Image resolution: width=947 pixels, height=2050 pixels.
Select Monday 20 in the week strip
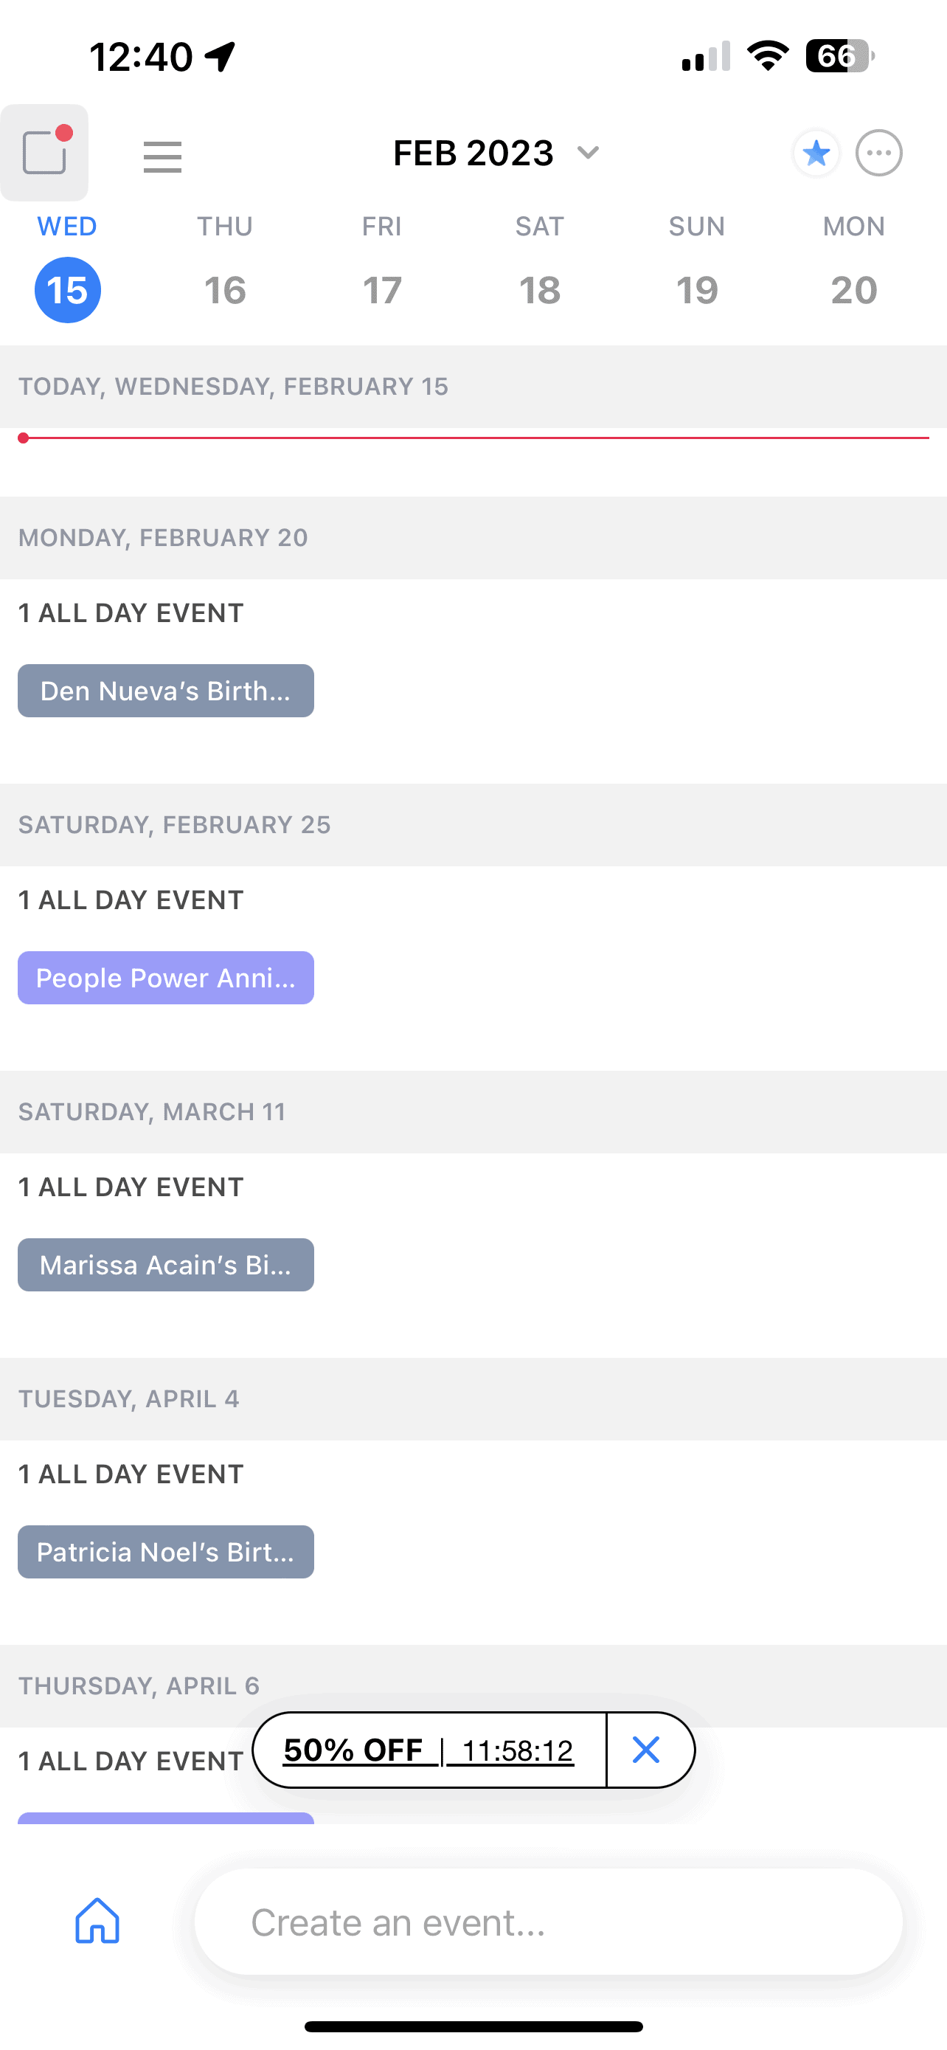pyautogui.click(x=854, y=290)
